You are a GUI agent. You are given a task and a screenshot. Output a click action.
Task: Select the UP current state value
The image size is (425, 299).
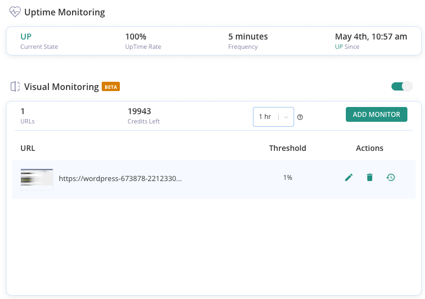(x=26, y=37)
